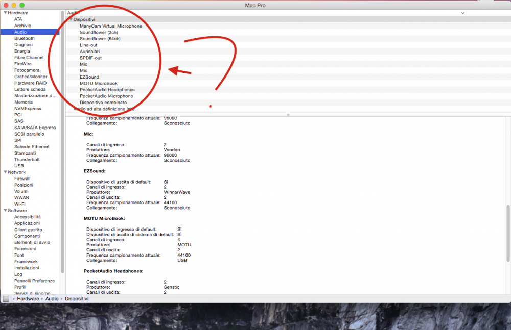This screenshot has width=511, height=330.
Task: Select FireWire in the sidebar
Action: (x=23, y=64)
